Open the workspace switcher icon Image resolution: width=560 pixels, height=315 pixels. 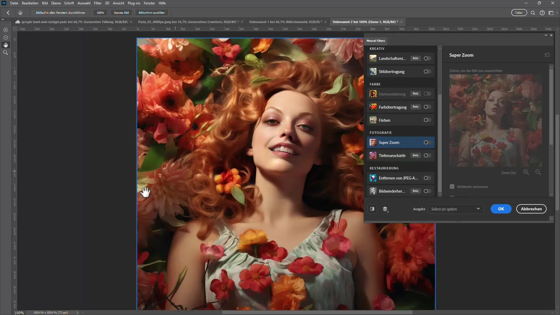(551, 13)
